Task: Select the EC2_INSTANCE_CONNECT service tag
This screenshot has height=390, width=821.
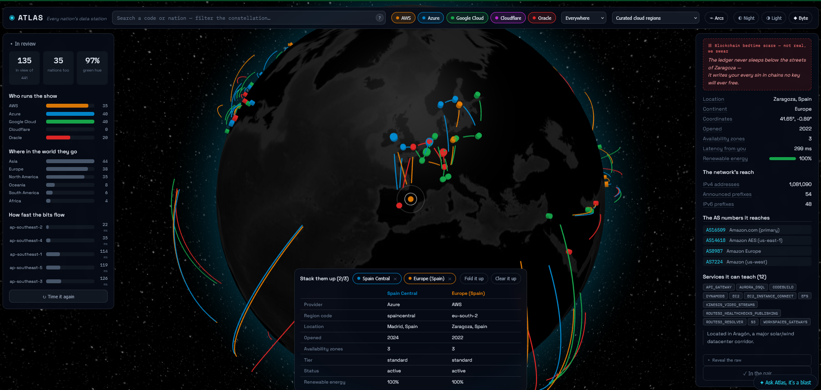Action: click(770, 296)
